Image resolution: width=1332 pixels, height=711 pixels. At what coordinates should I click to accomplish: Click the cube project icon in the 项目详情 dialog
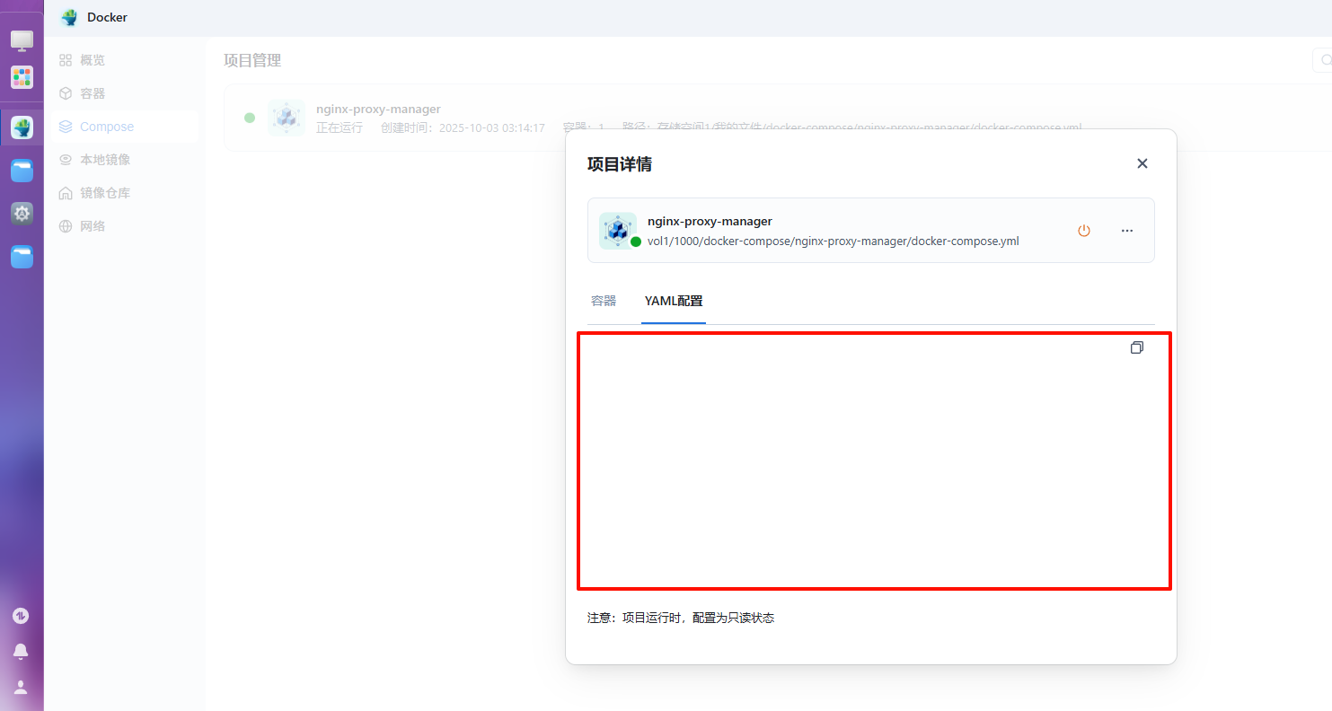(x=617, y=231)
